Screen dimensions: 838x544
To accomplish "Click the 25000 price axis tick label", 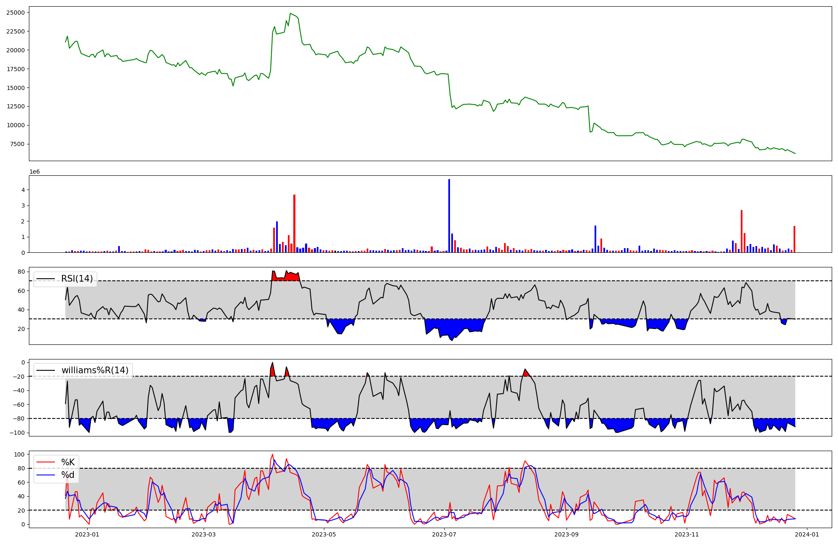I will pos(15,13).
